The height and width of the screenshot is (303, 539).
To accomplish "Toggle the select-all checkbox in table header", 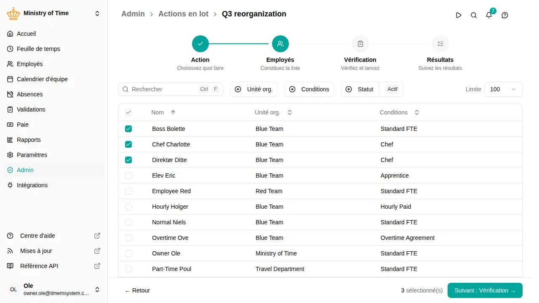I will 128,112.
